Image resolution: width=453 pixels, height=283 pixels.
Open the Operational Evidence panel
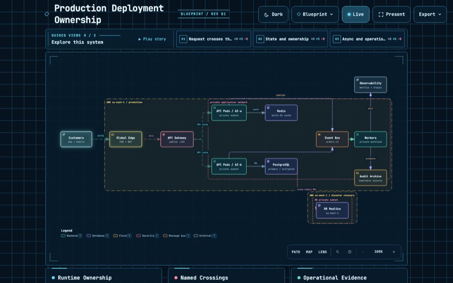click(x=349, y=276)
